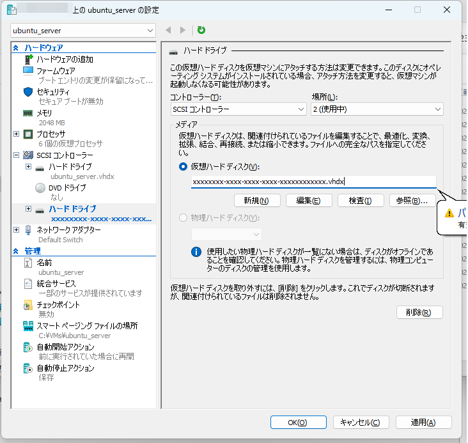
Task: Click the 検査(I) button
Action: pyautogui.click(x=361, y=201)
